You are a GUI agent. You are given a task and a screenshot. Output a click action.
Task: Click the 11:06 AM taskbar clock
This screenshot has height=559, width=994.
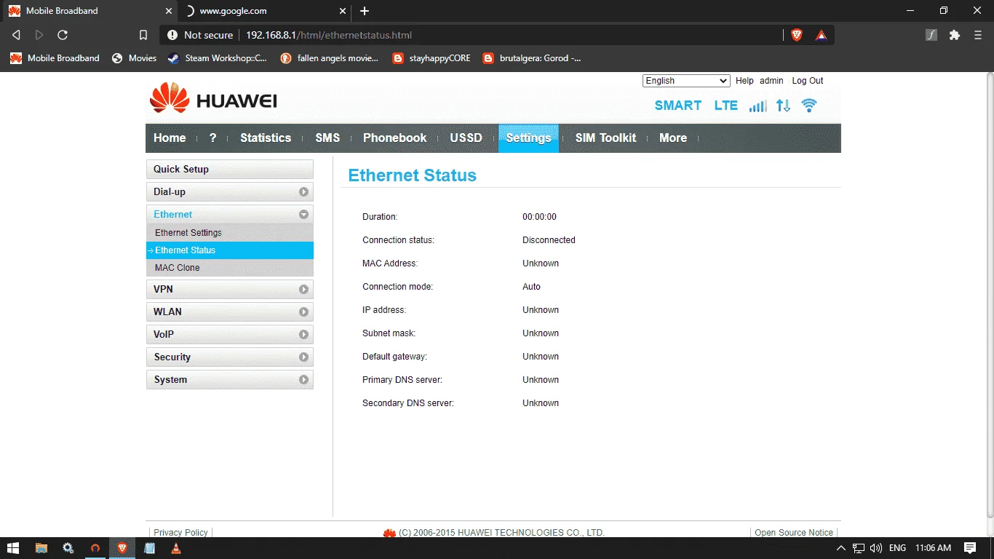pyautogui.click(x=934, y=548)
